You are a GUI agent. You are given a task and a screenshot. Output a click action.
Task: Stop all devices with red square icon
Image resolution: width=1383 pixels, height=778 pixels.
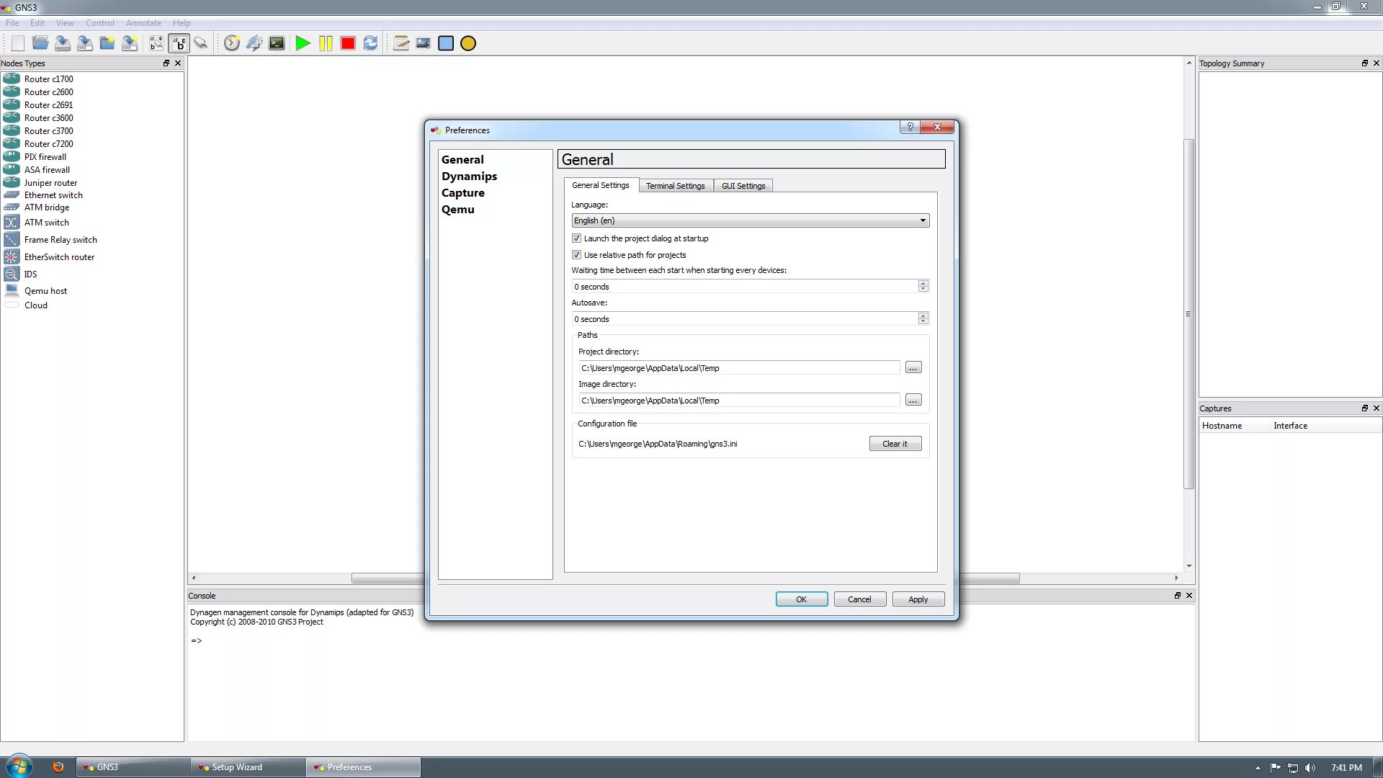[348, 43]
